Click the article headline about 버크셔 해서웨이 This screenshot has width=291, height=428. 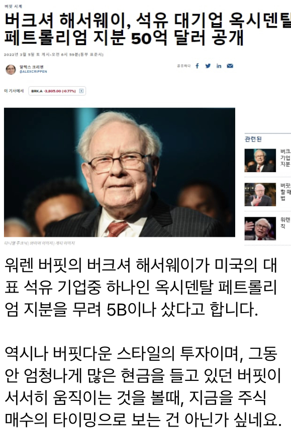(x=148, y=29)
